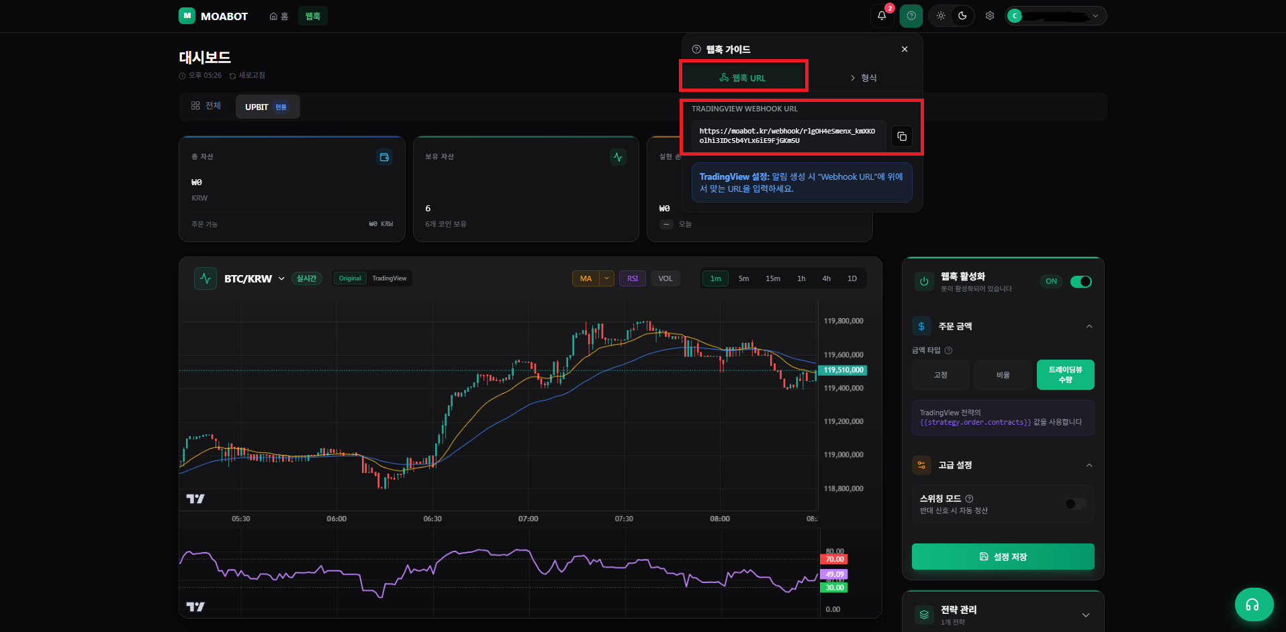Click help icon next to 스위칭 모드
Image resolution: width=1286 pixels, height=632 pixels.
click(969, 498)
